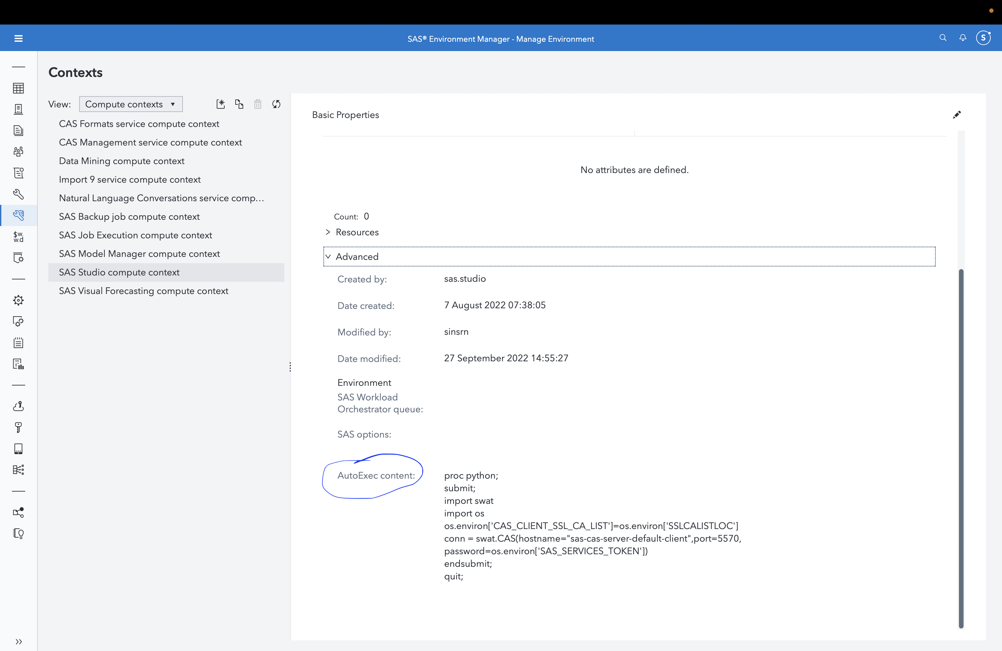Open search from the top bar
Viewport: 1002px width, 651px height.
pos(943,37)
